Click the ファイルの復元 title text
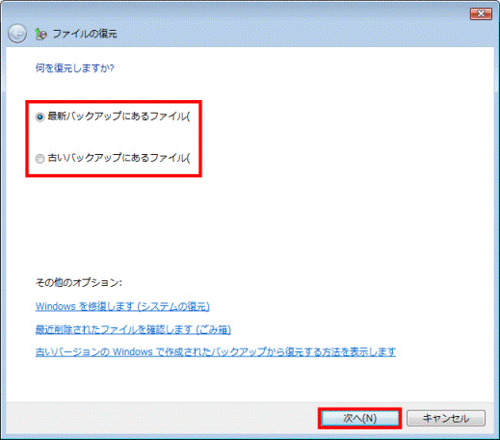This screenshot has width=500, height=440. (85, 34)
